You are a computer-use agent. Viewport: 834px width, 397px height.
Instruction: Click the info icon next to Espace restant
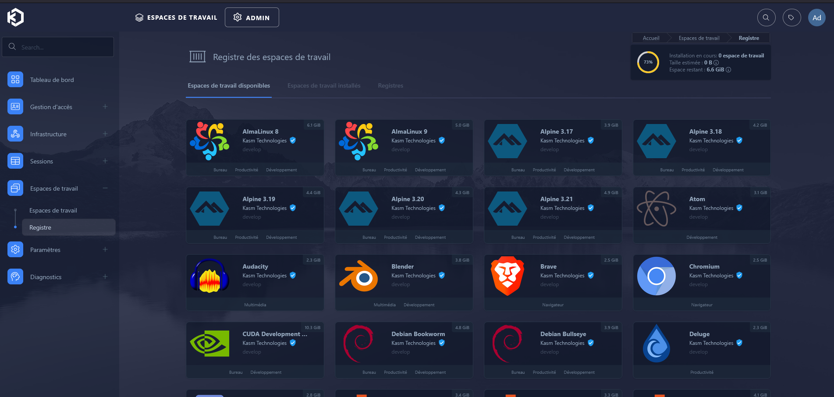pos(728,70)
